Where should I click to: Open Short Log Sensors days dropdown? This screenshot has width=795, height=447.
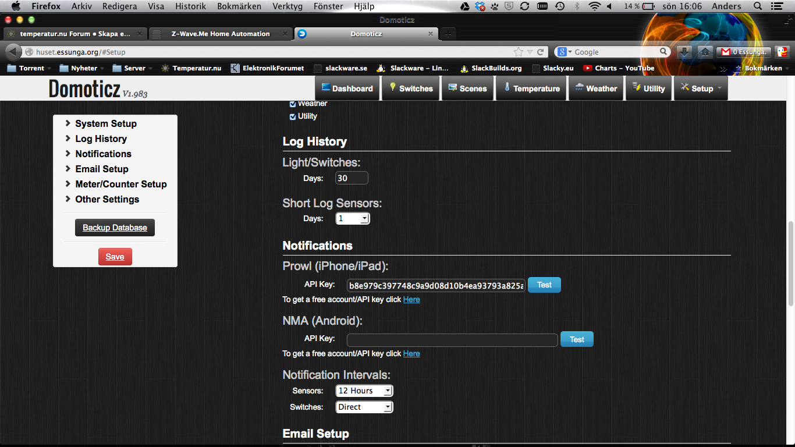353,219
